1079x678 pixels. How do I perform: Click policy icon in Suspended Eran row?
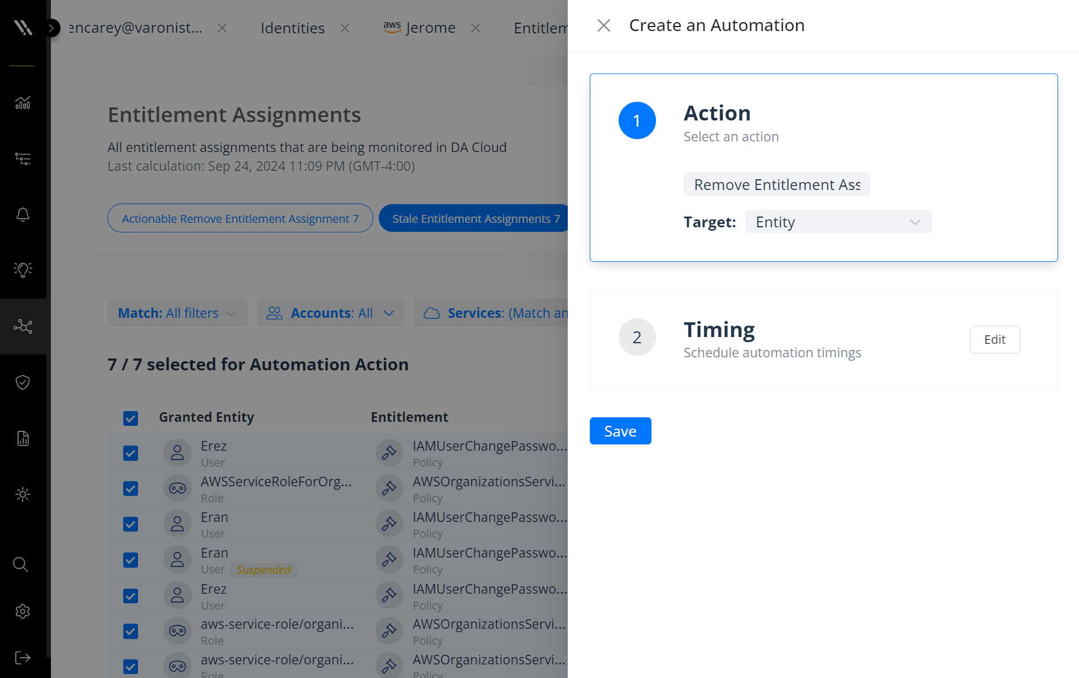coord(389,560)
